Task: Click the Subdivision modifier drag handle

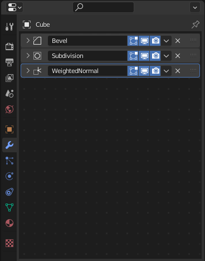Action: (193, 56)
